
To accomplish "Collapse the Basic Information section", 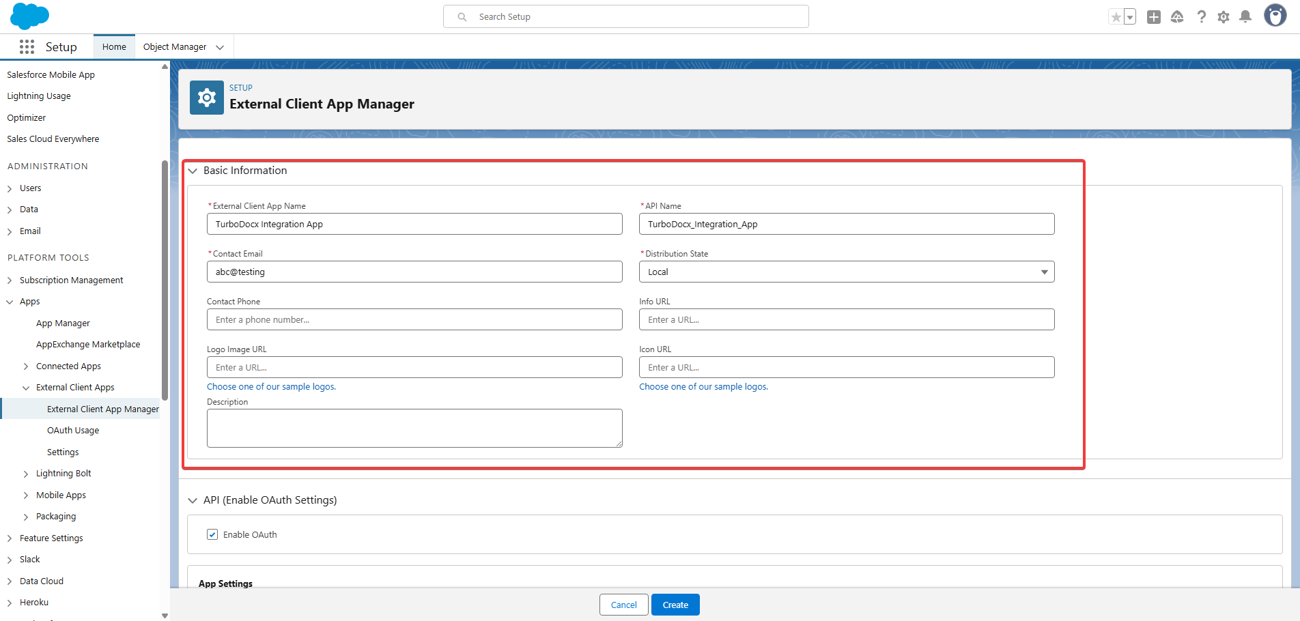I will (193, 171).
